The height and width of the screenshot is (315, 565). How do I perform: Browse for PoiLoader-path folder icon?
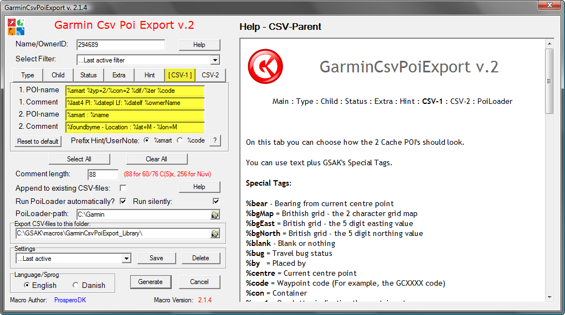click(x=215, y=214)
